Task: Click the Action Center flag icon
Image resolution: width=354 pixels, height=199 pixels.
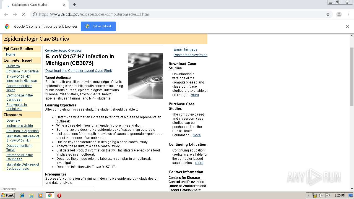Action: tap(328, 195)
